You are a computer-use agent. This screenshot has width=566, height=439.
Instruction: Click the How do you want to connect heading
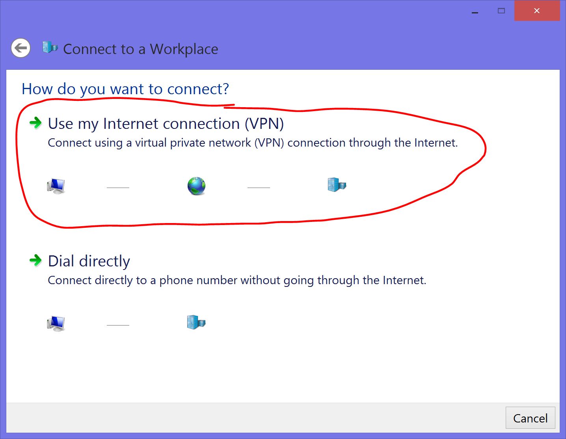pos(125,89)
